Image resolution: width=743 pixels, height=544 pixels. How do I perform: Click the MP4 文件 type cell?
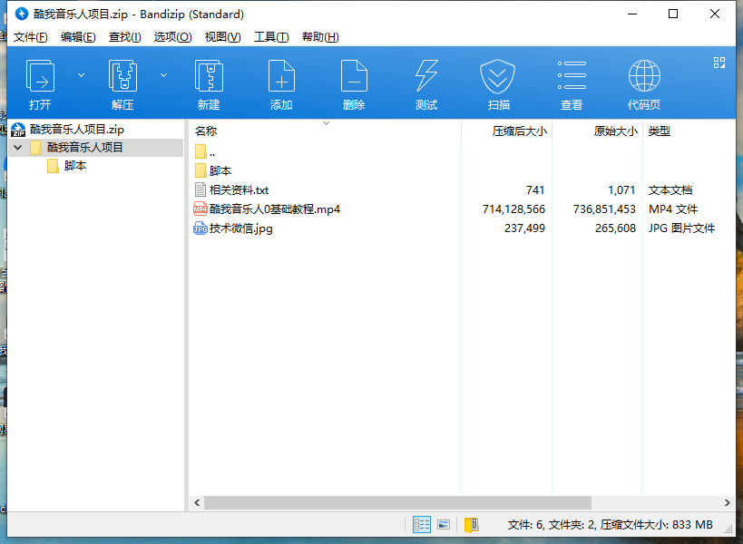pyautogui.click(x=673, y=209)
